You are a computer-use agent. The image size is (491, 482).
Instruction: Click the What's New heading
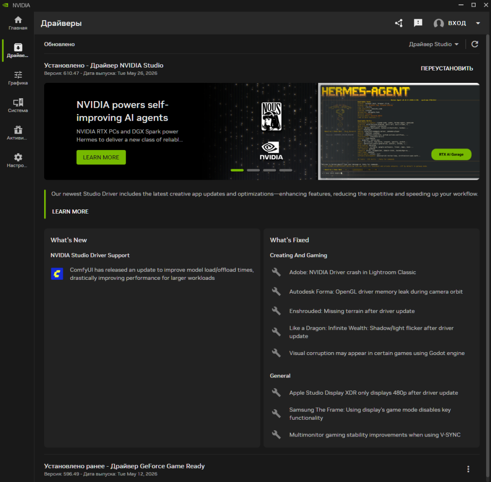[x=69, y=240]
